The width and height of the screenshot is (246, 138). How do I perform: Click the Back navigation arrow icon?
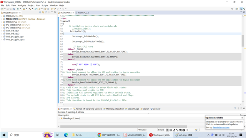[x=58, y=9]
